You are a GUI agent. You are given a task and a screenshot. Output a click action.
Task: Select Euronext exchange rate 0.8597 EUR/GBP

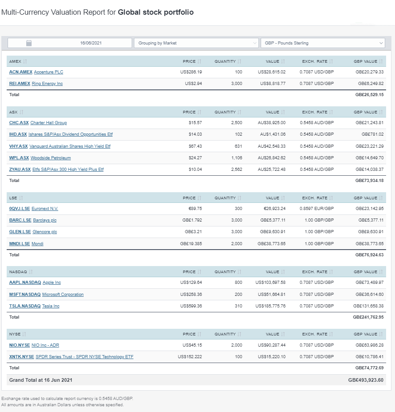316,209
